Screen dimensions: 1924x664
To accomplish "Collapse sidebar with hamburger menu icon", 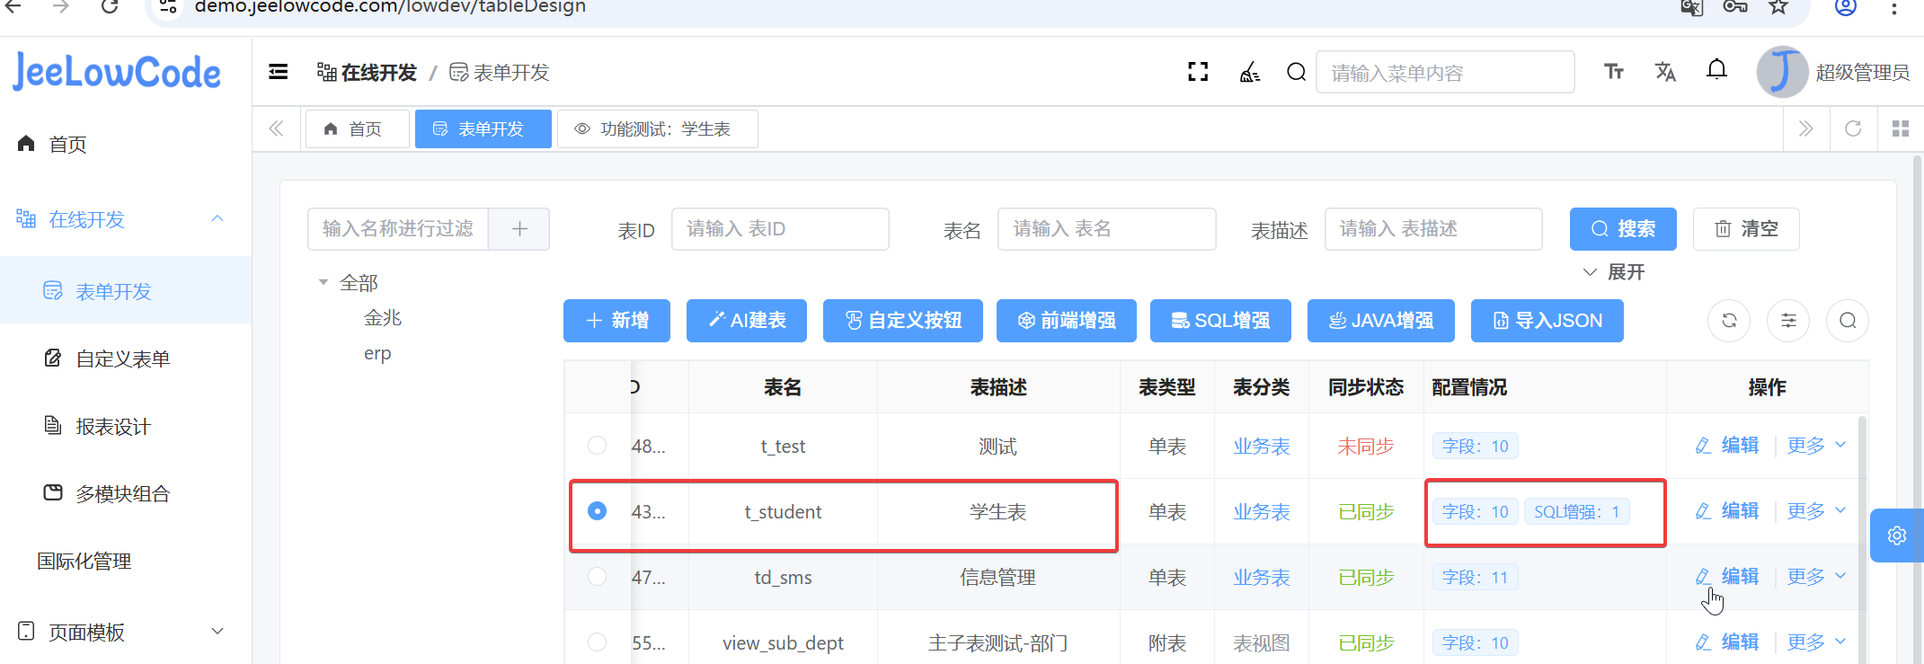I will (279, 72).
